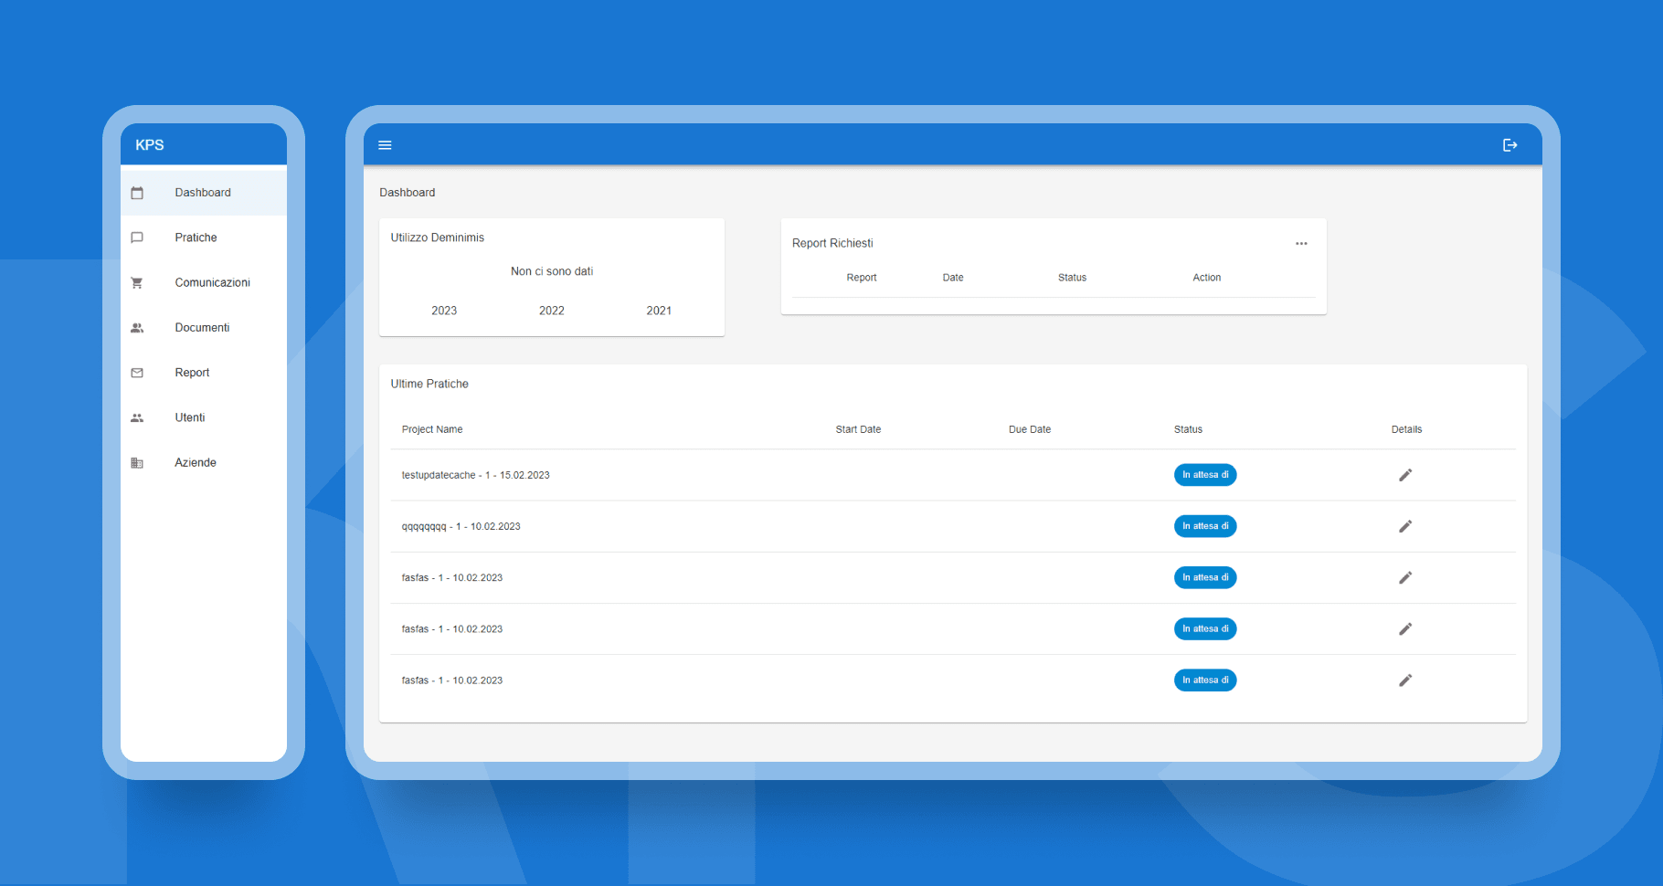This screenshot has height=886, width=1663.
Task: Click the Ultime Pratiche card title
Action: [429, 384]
